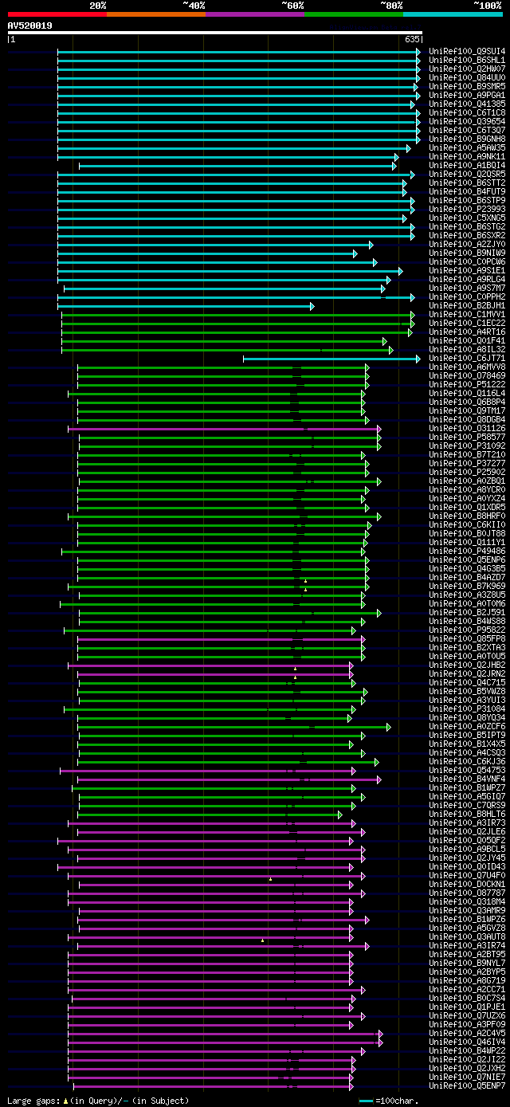Image resolution: width=510 pixels, height=1107 pixels.
Task: Click the white query sequence ruler bar
Action: pos(214,33)
